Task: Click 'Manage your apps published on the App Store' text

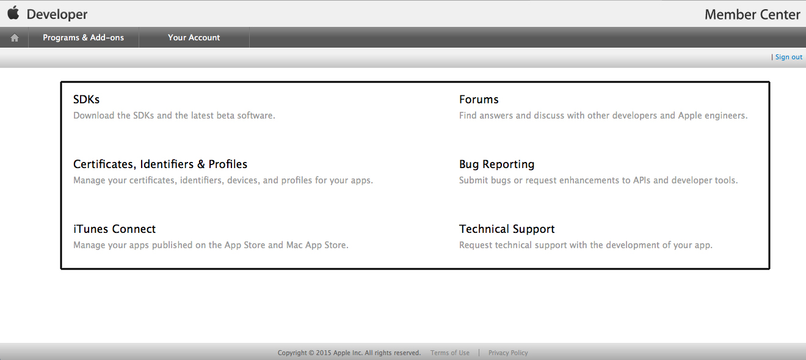Action: pyautogui.click(x=211, y=245)
